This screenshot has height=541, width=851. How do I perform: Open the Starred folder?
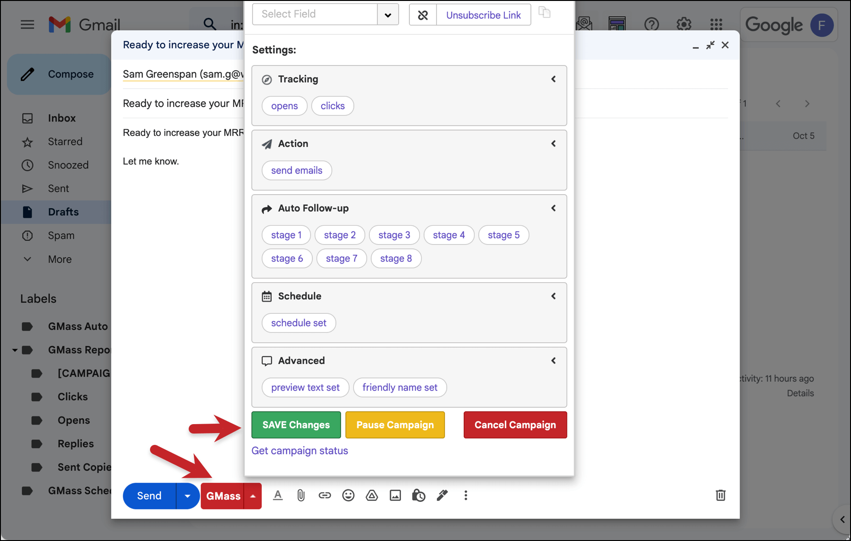[65, 142]
